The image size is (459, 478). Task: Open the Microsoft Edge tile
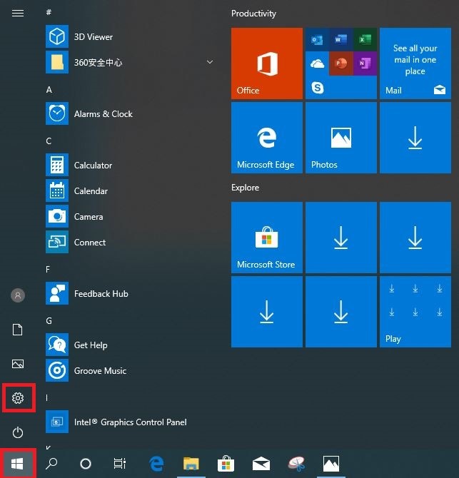click(x=267, y=138)
